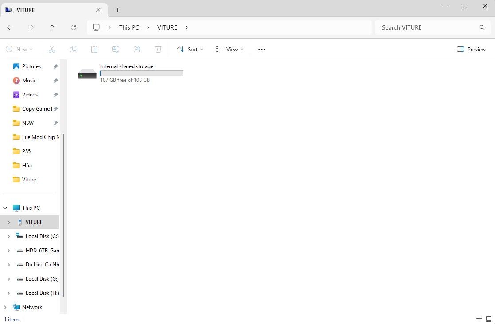This screenshot has height=324, width=495.
Task: Click the PC monitor icon in address bar
Action: click(96, 27)
